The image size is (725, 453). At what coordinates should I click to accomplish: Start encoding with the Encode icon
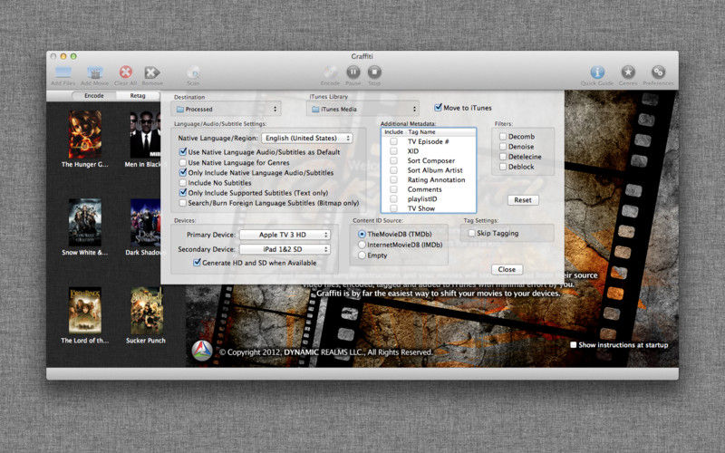point(330,72)
